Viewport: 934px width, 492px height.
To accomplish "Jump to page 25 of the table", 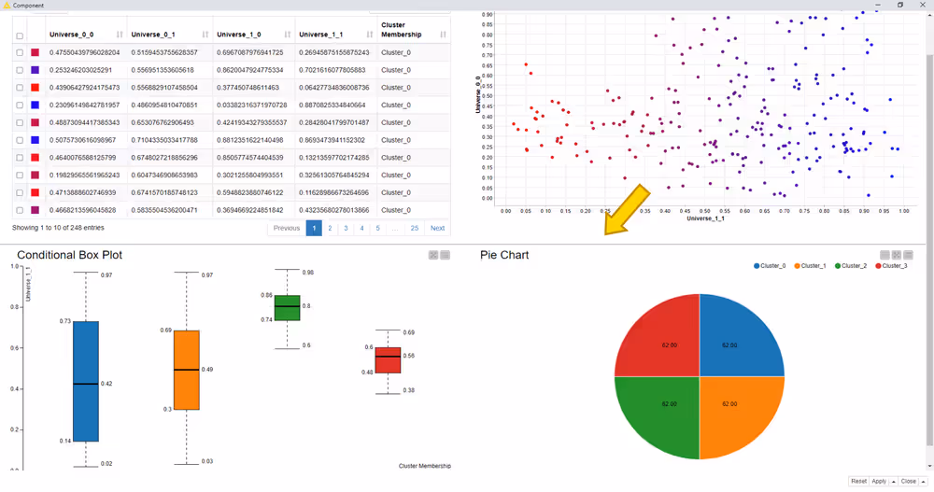I will click(x=415, y=228).
